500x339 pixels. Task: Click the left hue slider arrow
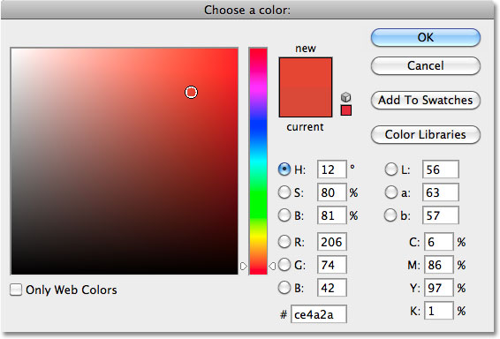244,266
